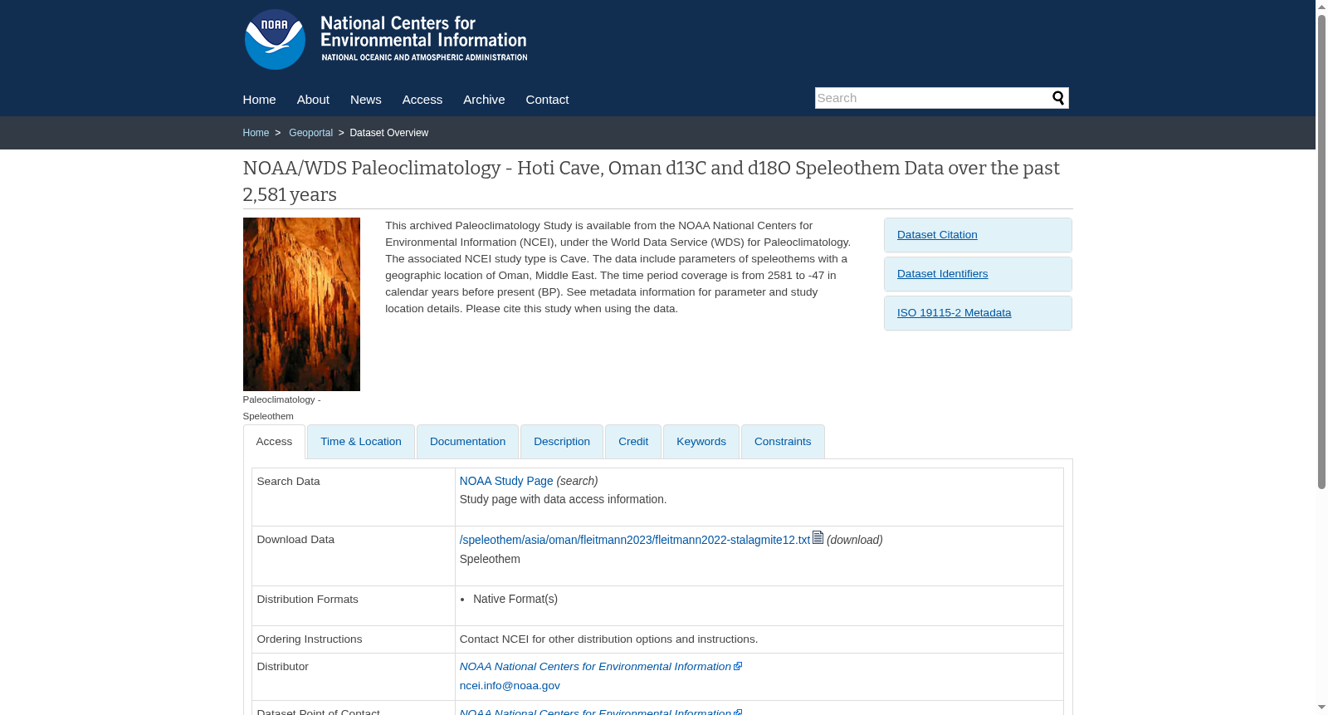Click the dataset title heading text
This screenshot has height=715, width=1328.
click(x=651, y=181)
